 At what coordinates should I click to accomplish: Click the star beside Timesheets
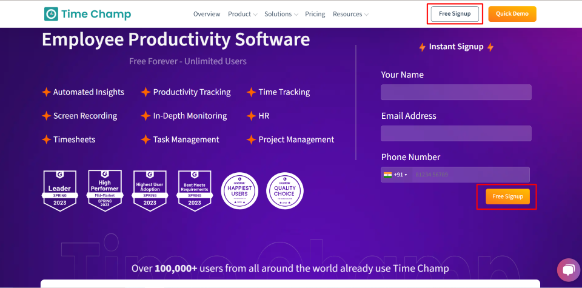click(46, 139)
